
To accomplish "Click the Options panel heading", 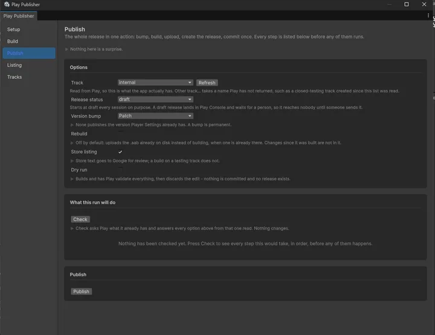I will 79,68.
